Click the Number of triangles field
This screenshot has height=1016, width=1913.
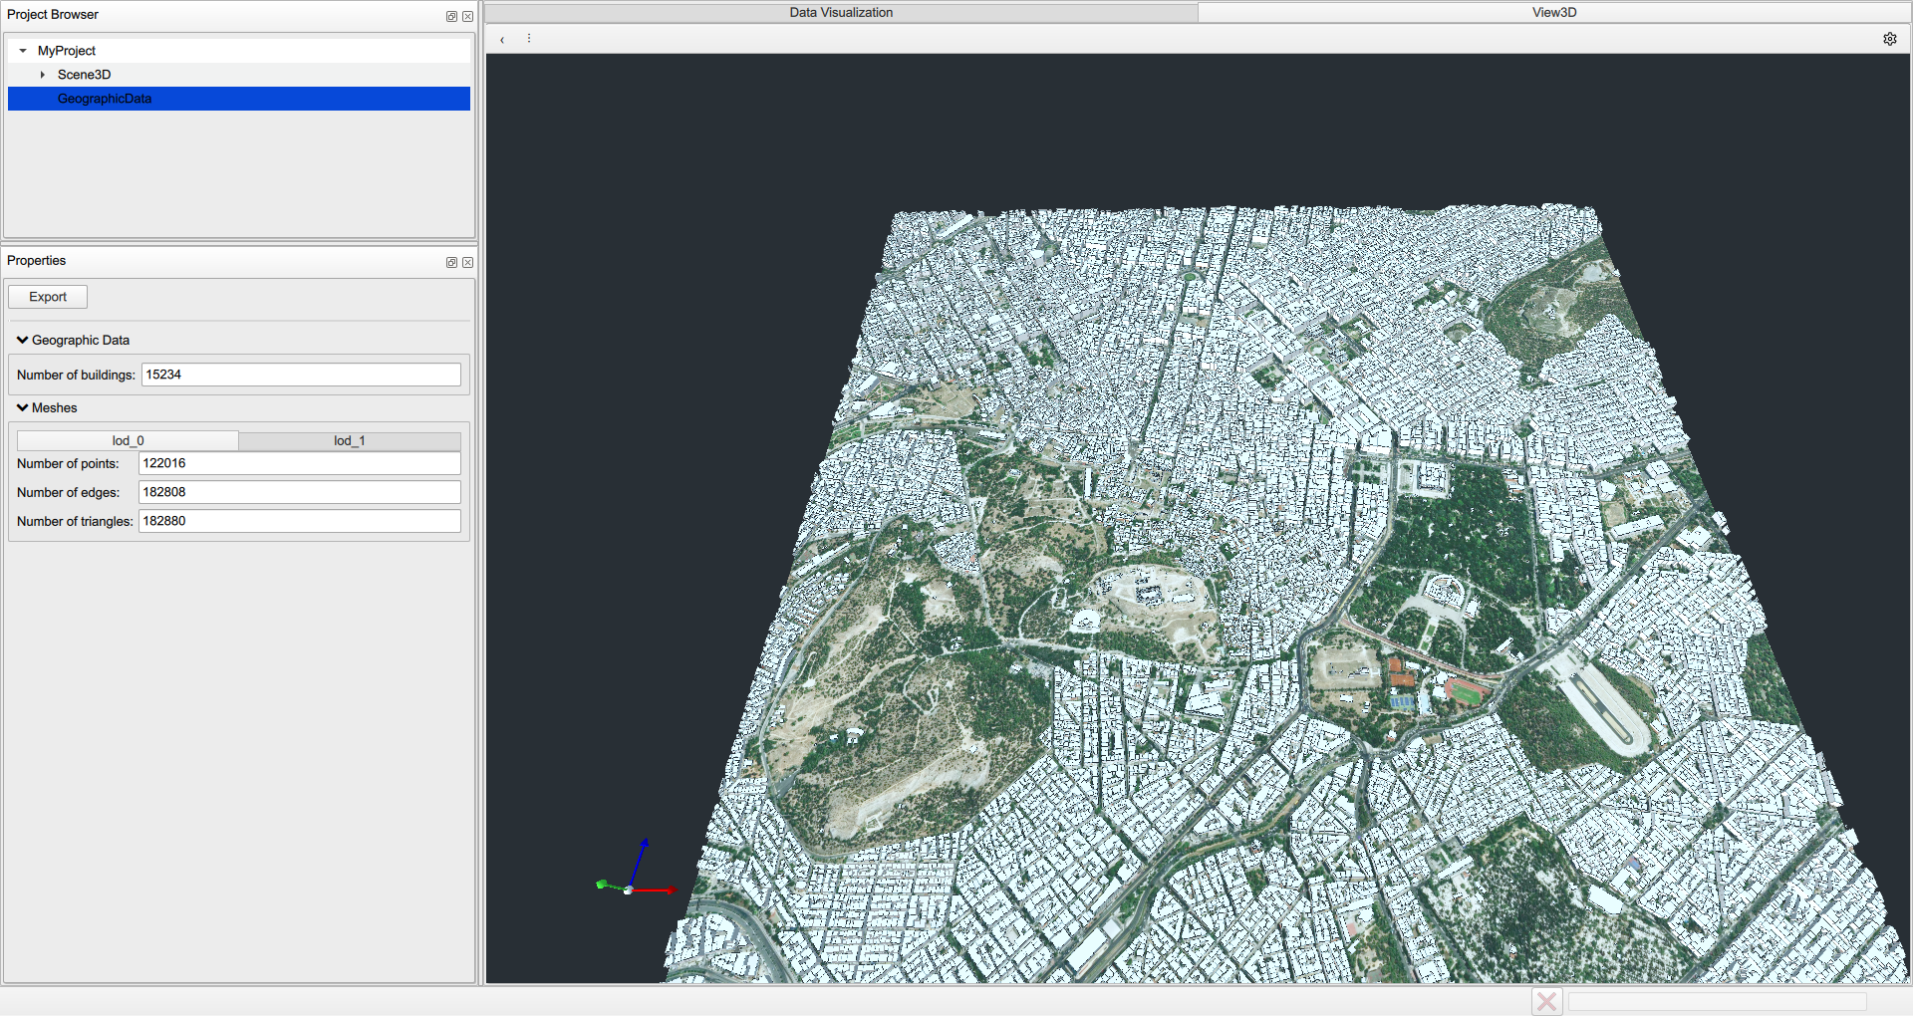(299, 521)
